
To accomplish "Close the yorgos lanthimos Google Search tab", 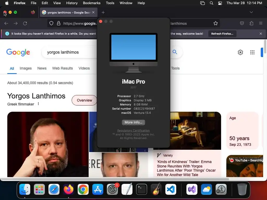I will pyautogui.click(x=93, y=12).
